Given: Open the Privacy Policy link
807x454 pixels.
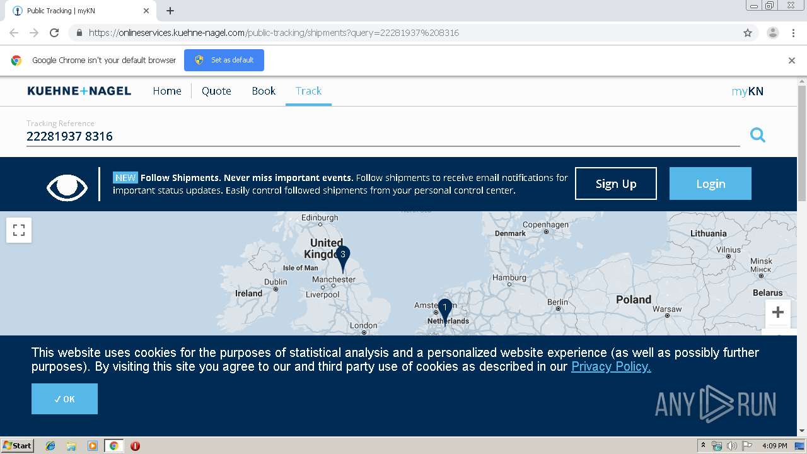Looking at the screenshot, I should [x=611, y=366].
